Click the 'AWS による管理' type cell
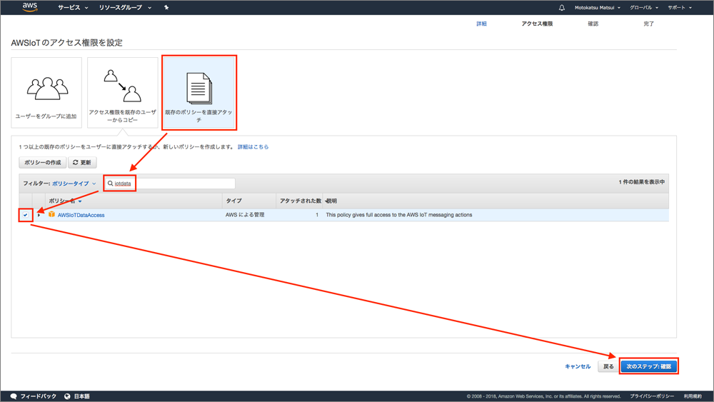The width and height of the screenshot is (714, 402). 245,215
